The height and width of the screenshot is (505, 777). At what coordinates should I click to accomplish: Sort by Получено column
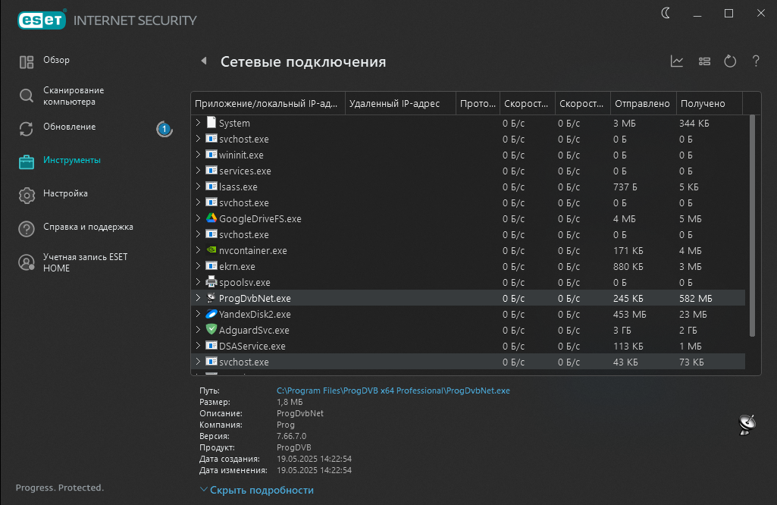[709, 104]
